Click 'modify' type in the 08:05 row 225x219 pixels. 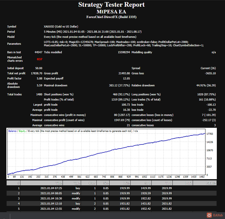76,194
